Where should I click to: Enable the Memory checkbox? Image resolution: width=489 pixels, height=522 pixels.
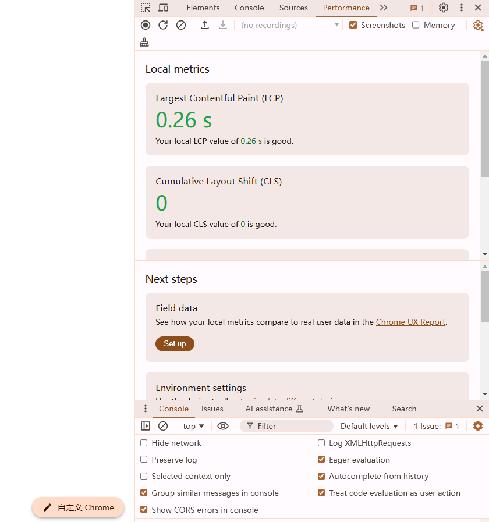click(x=416, y=25)
